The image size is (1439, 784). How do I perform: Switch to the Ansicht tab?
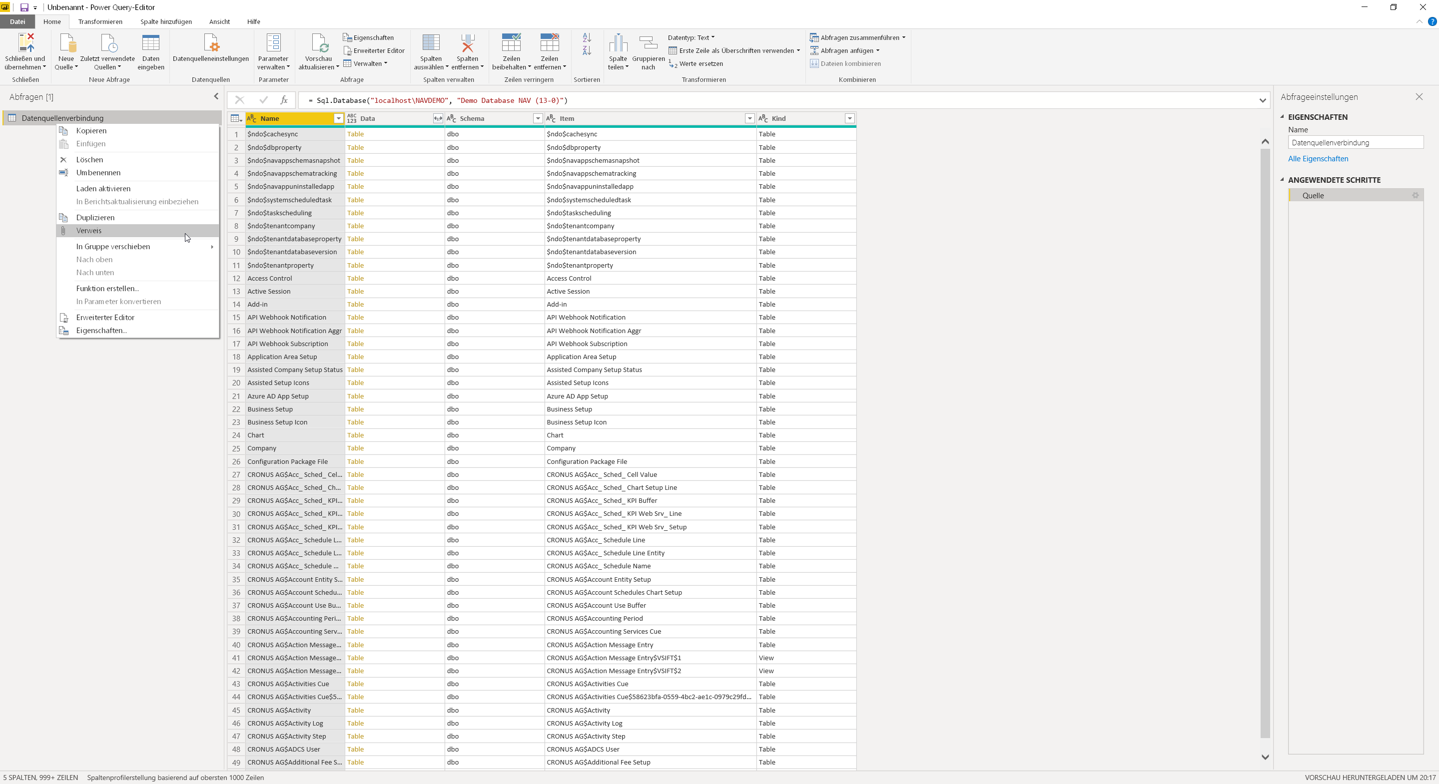click(x=219, y=22)
